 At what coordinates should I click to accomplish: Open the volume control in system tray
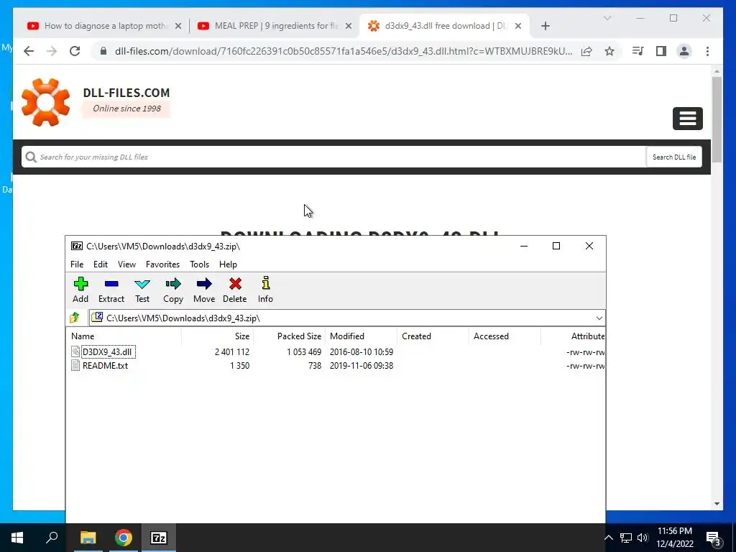click(x=643, y=538)
